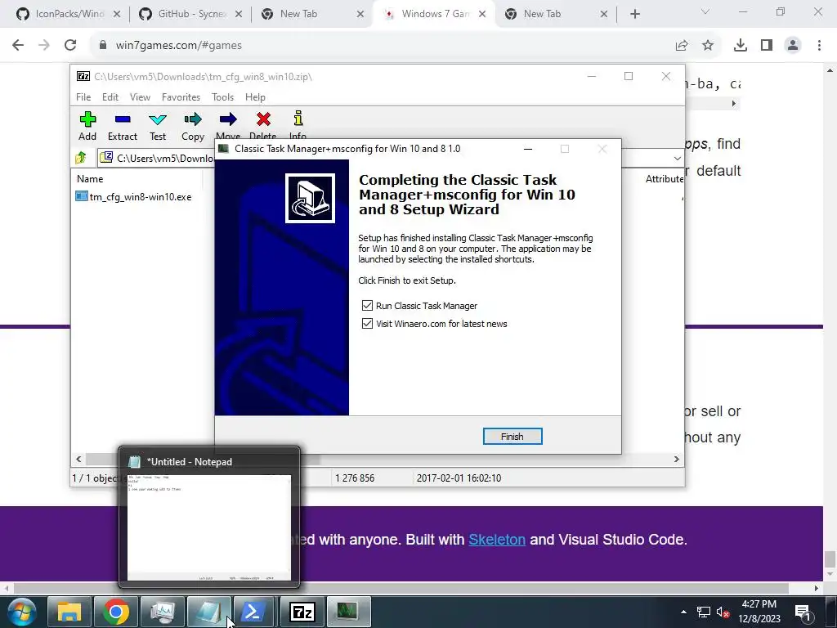Click 7-Zip icon in taskbar
Image resolution: width=837 pixels, height=628 pixels.
pos(302,612)
